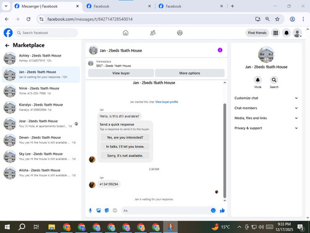Open Windows taskbar search
Image resolution: width=310 pixels, height=233 pixels.
point(22,227)
